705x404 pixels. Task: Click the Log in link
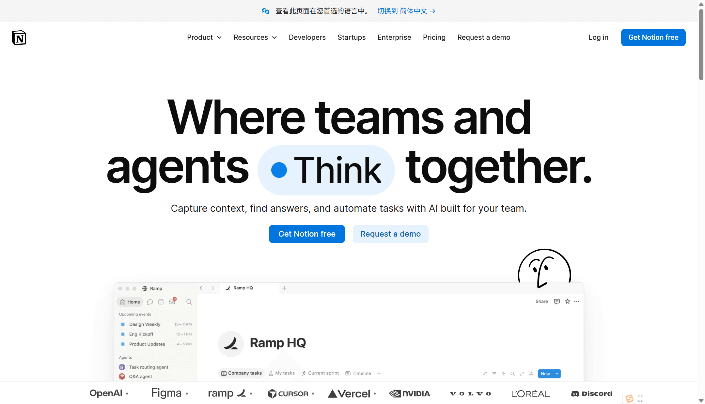[599, 38]
